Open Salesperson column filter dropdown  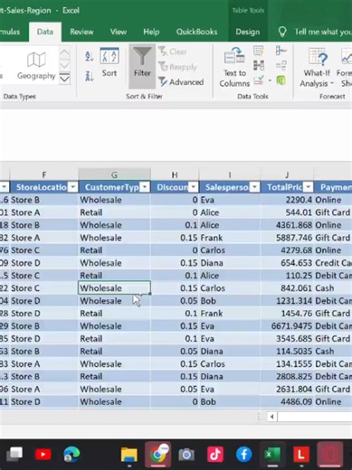point(255,187)
